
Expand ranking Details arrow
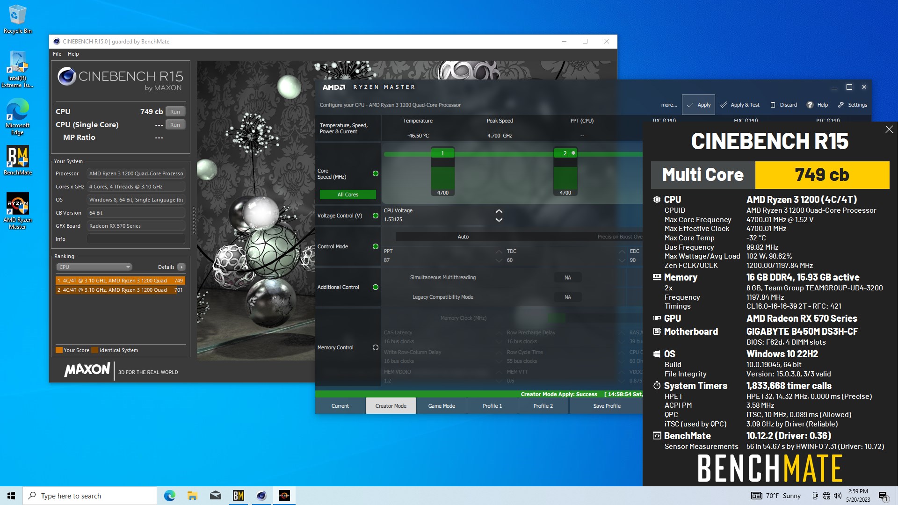tap(181, 267)
